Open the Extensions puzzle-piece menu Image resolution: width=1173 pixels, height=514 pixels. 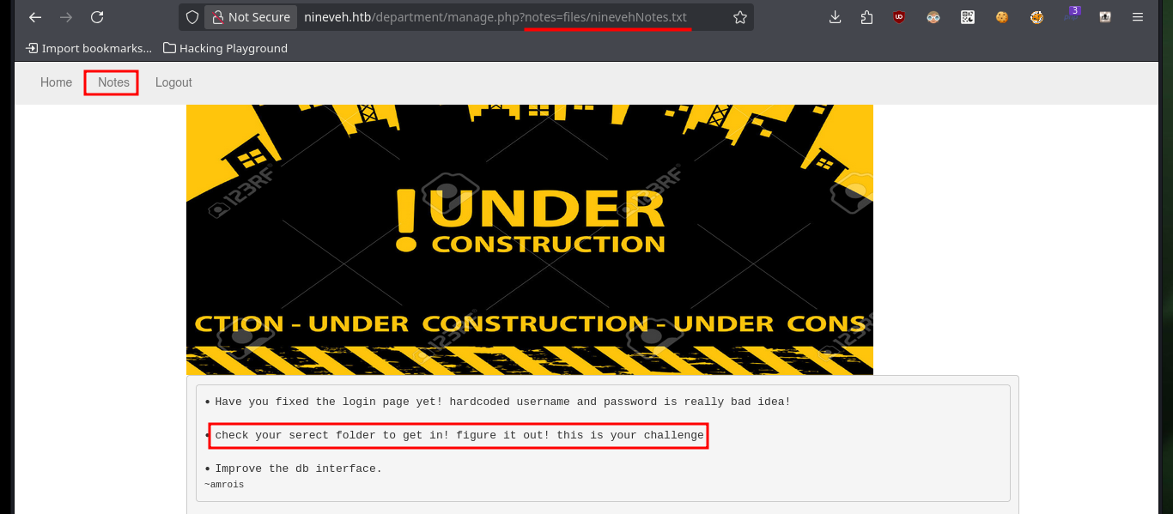866,17
